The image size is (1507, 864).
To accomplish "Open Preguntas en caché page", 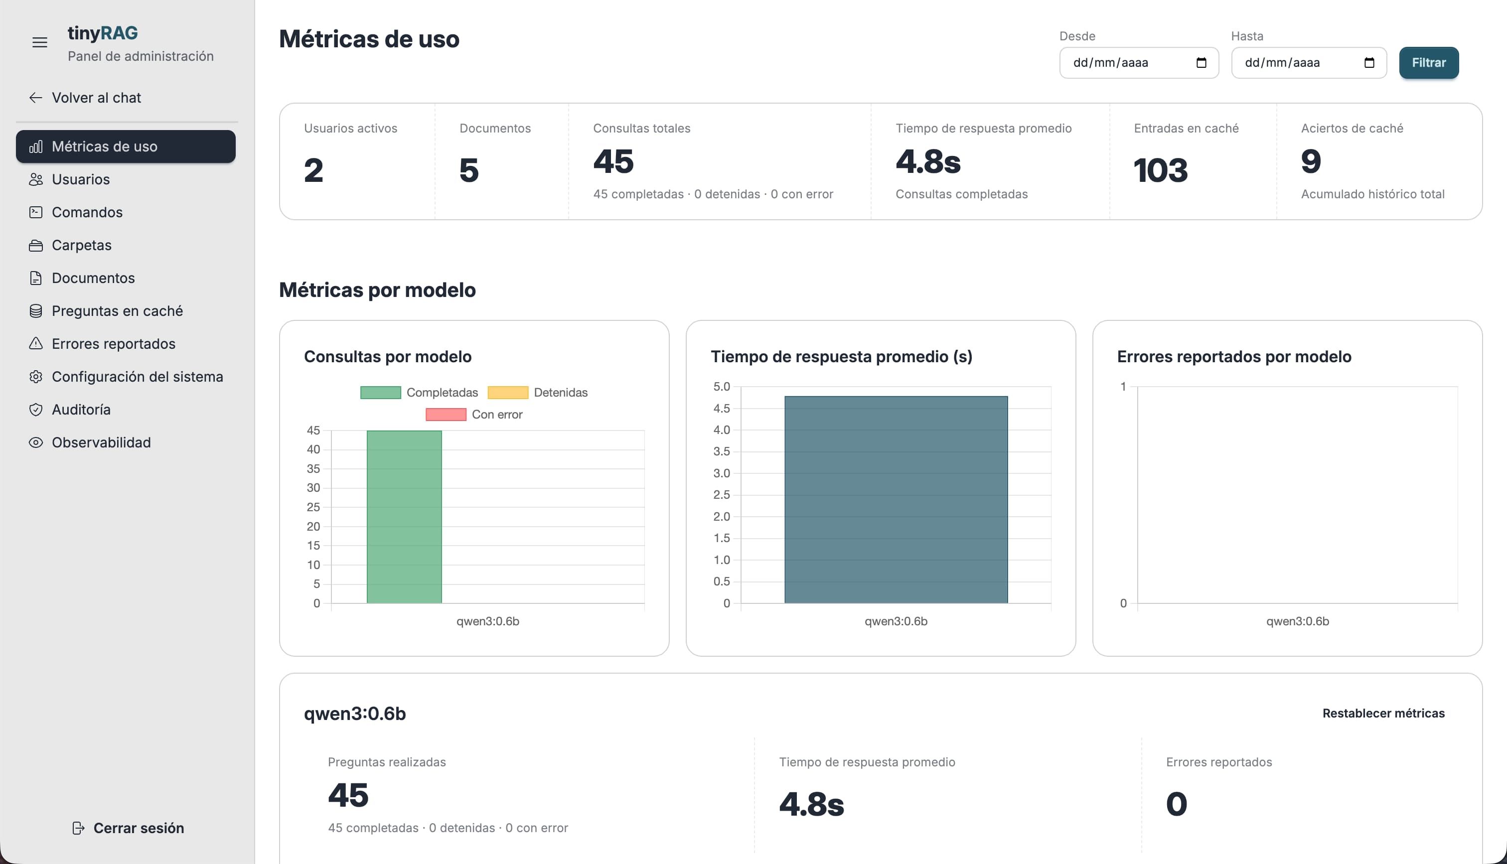I will pyautogui.click(x=126, y=311).
